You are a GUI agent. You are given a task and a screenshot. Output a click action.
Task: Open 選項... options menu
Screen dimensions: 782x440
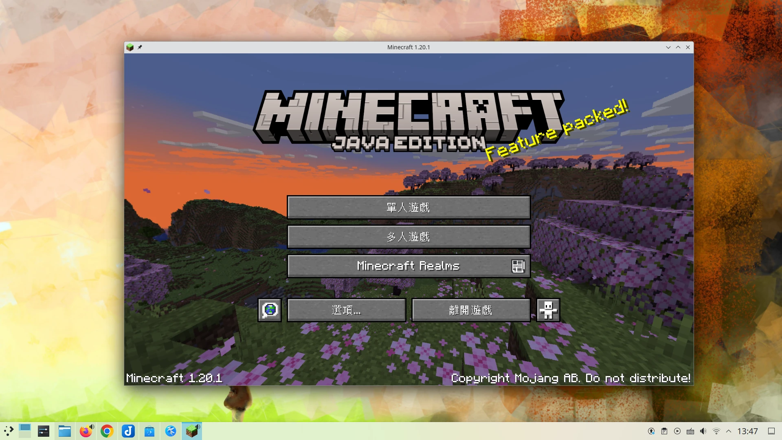tap(346, 310)
